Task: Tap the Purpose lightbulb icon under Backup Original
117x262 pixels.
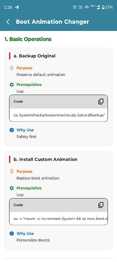Action: (x=12, y=68)
